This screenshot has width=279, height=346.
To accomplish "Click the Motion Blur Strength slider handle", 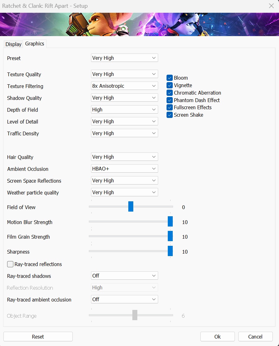I will coord(170,221).
